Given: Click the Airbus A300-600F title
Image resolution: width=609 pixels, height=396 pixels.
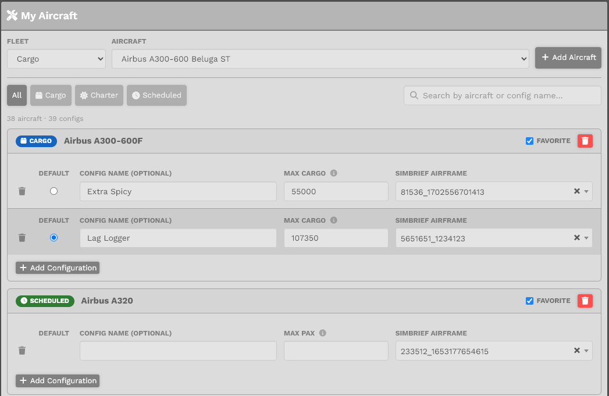Looking at the screenshot, I should pos(104,141).
